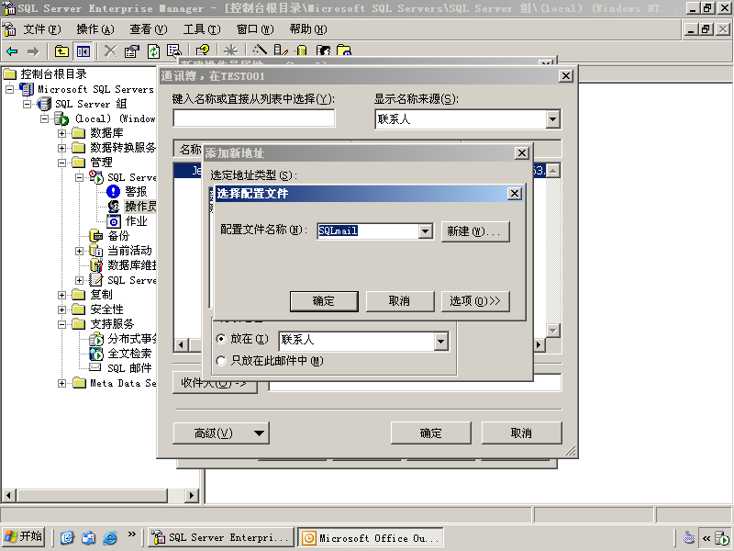The image size is (734, 551).
Task: Click the Export list toolbar icon
Action: (174, 51)
